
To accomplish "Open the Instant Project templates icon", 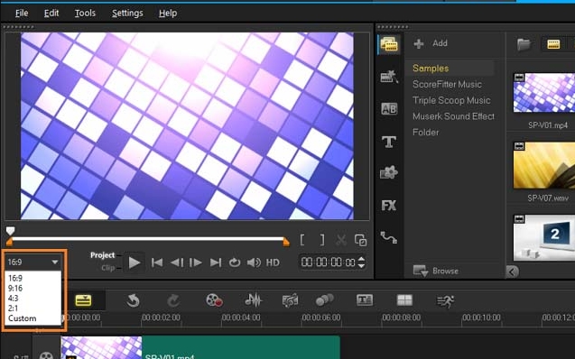I will click(x=389, y=77).
